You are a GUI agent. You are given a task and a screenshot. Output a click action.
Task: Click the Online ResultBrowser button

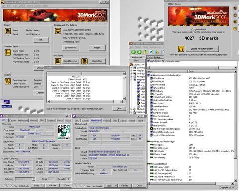coord(202,49)
